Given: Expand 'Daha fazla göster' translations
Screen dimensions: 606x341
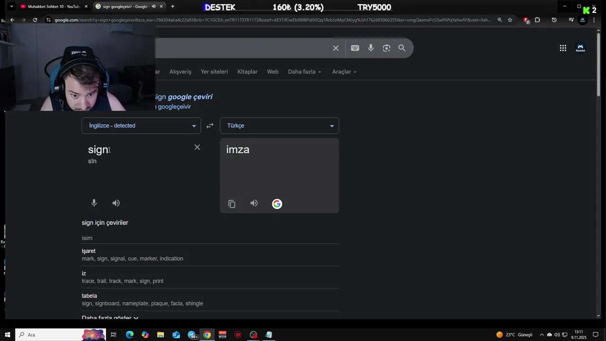Looking at the screenshot, I should (110, 317).
